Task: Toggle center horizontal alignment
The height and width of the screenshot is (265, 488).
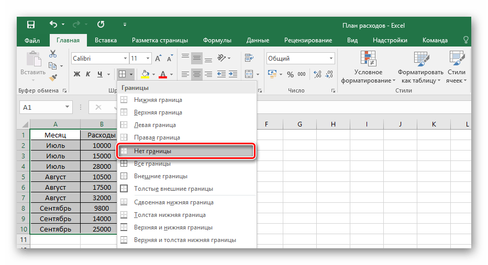Action: (197, 74)
